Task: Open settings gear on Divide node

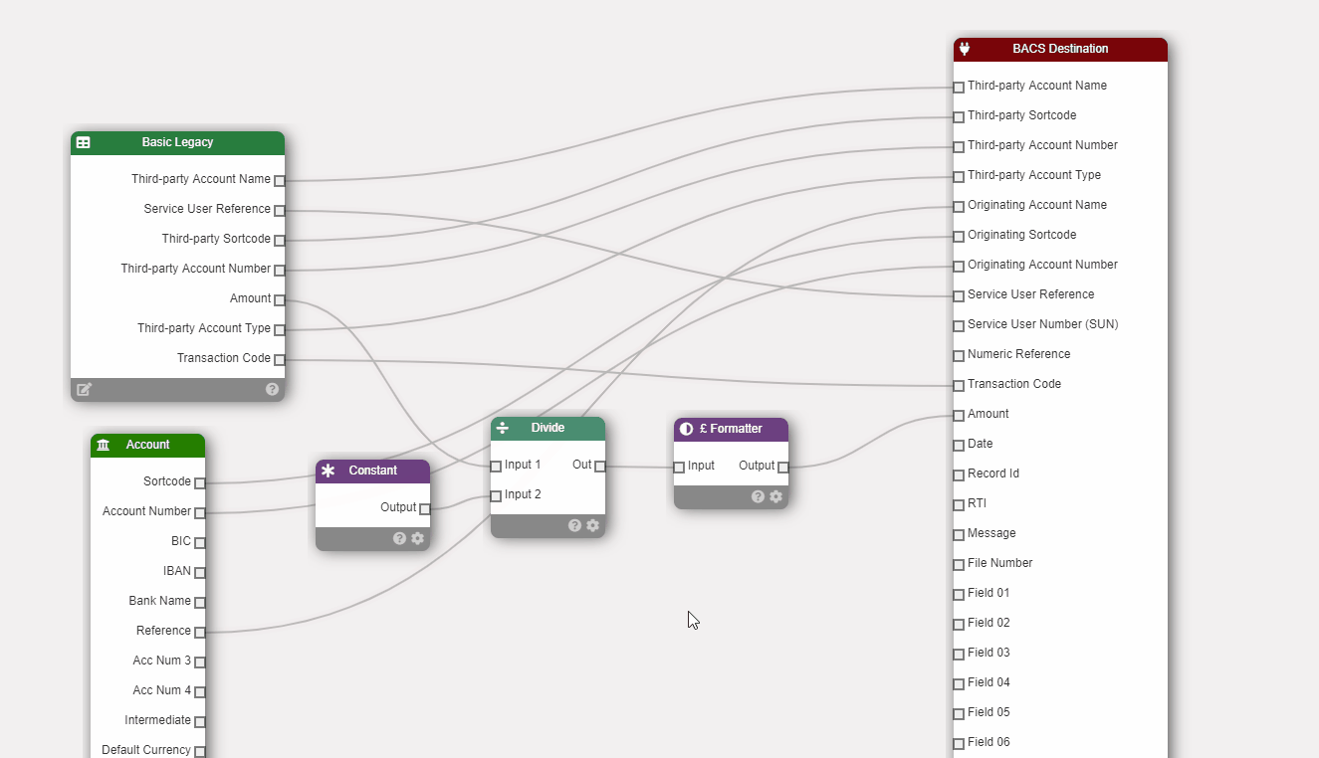Action: (592, 525)
